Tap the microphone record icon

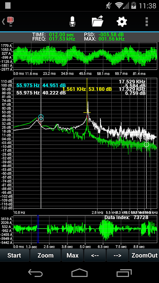point(72,22)
